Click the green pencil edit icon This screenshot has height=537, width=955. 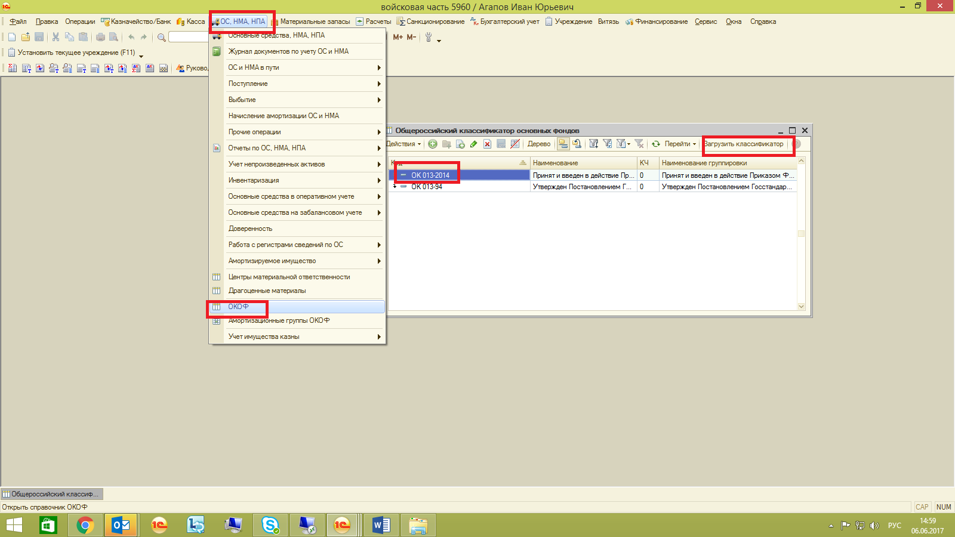click(x=473, y=144)
